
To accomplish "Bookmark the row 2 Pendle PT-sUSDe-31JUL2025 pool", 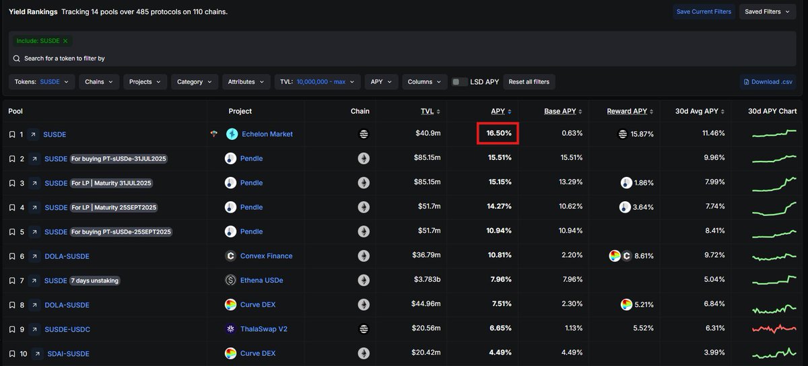I will point(12,159).
